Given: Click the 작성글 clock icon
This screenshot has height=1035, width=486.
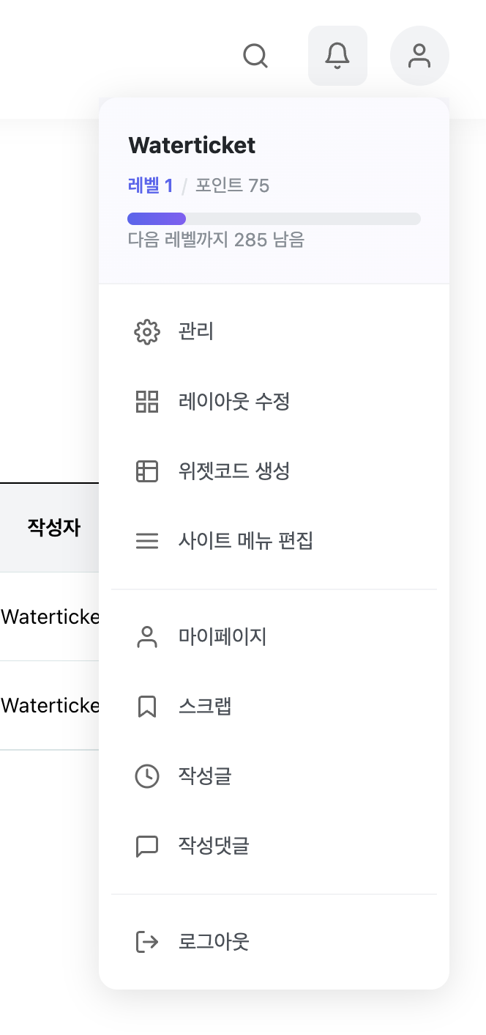Looking at the screenshot, I should (x=147, y=776).
